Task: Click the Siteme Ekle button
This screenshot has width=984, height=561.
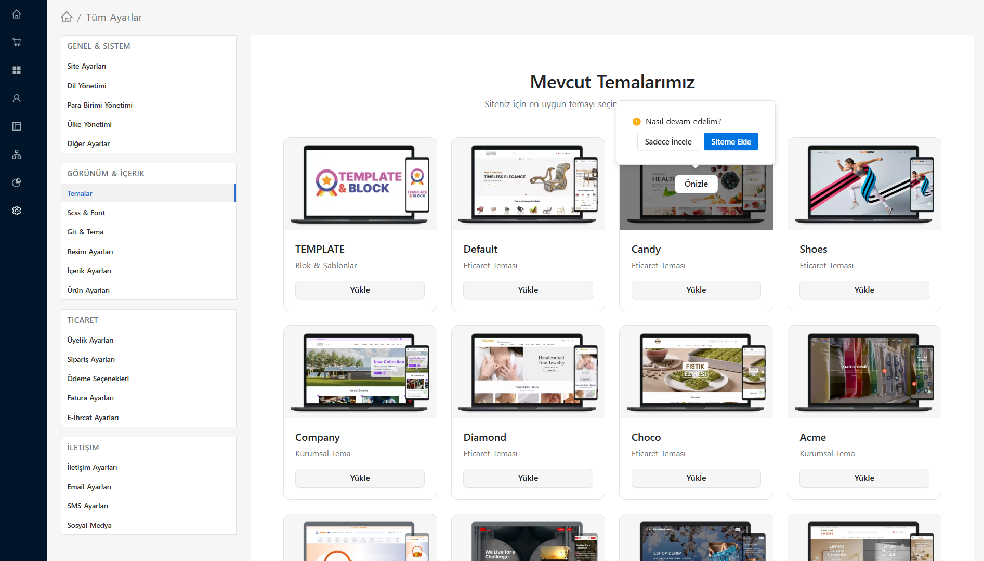Action: 731,142
